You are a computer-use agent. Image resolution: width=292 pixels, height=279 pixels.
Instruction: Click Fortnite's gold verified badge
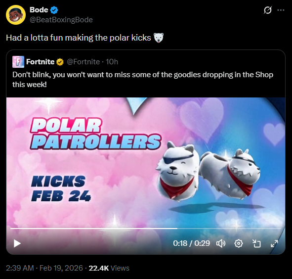point(60,62)
